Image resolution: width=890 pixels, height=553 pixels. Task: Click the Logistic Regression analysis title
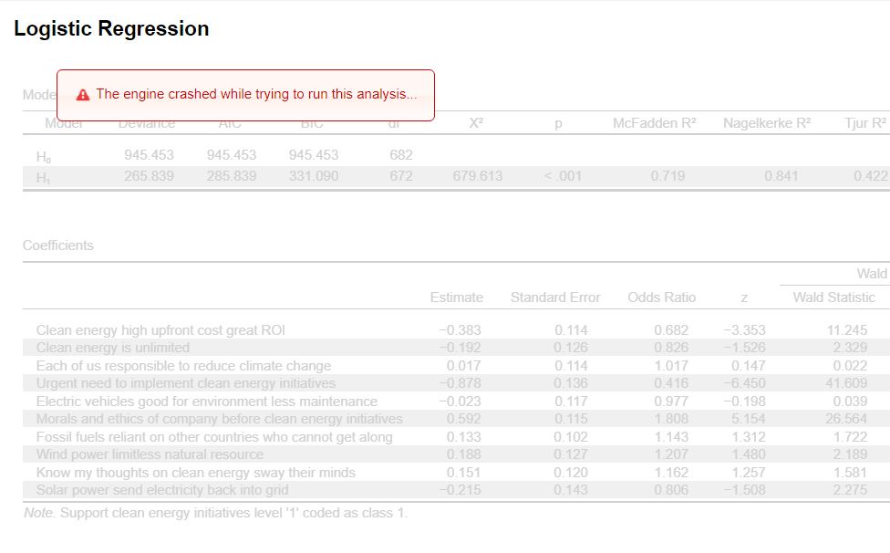tap(111, 28)
